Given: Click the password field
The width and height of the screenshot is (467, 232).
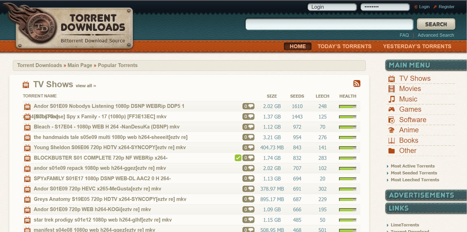Looking at the screenshot, I should [x=385, y=7].
